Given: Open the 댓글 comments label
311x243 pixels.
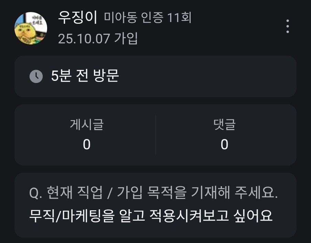Looking at the screenshot, I should tap(224, 124).
